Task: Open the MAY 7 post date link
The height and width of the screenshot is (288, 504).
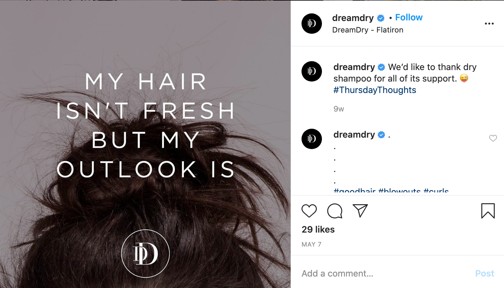Action: point(311,244)
